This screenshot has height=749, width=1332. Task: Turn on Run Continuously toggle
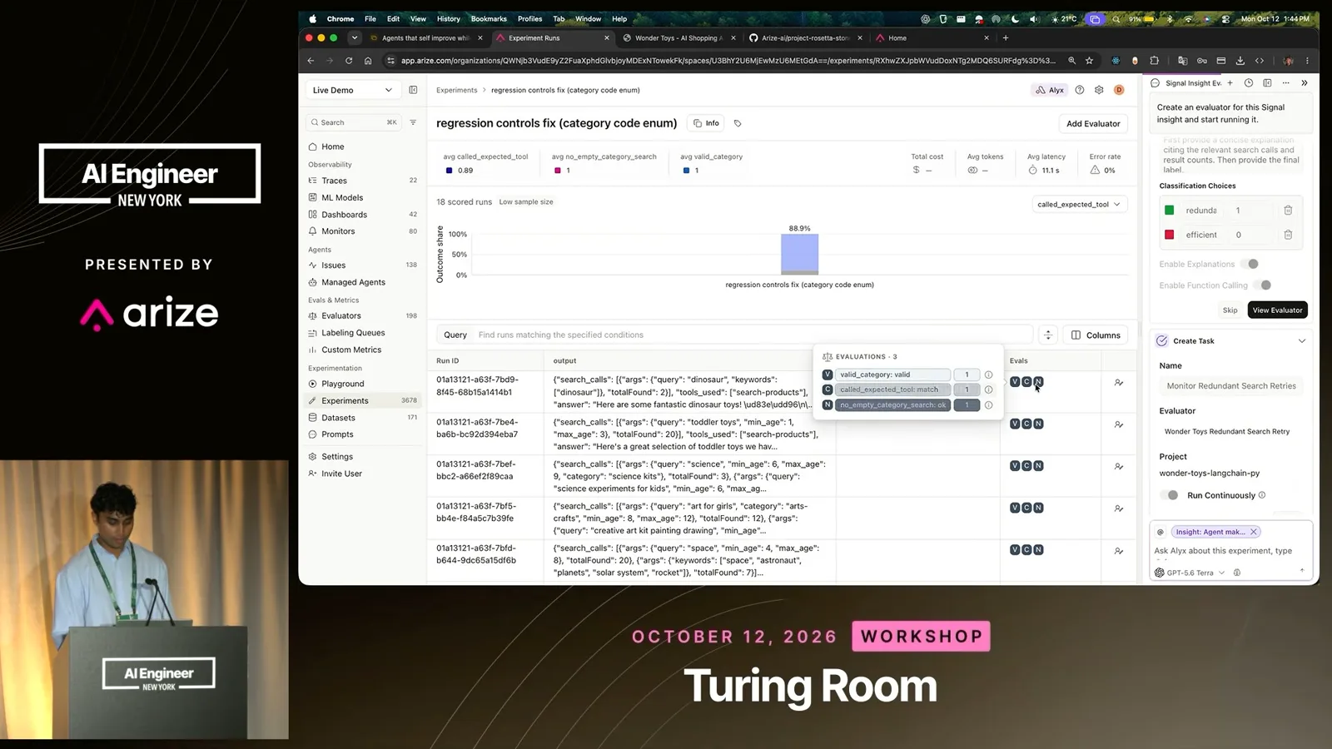tap(1170, 495)
